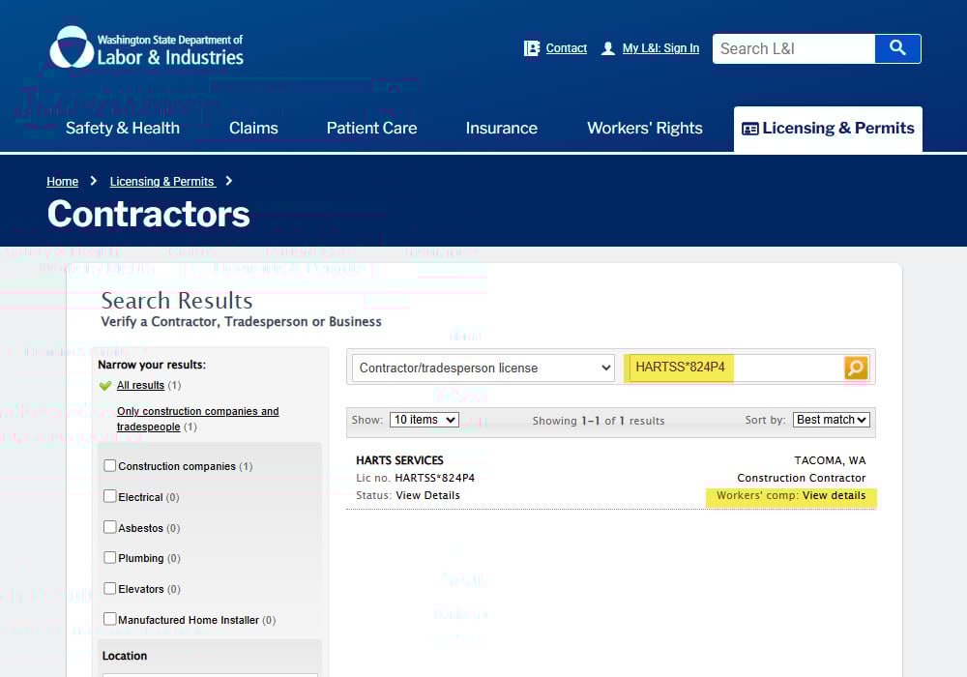Open the Contractor/tradesperson license dropdown
Image resolution: width=967 pixels, height=677 pixels.
pyautogui.click(x=483, y=368)
